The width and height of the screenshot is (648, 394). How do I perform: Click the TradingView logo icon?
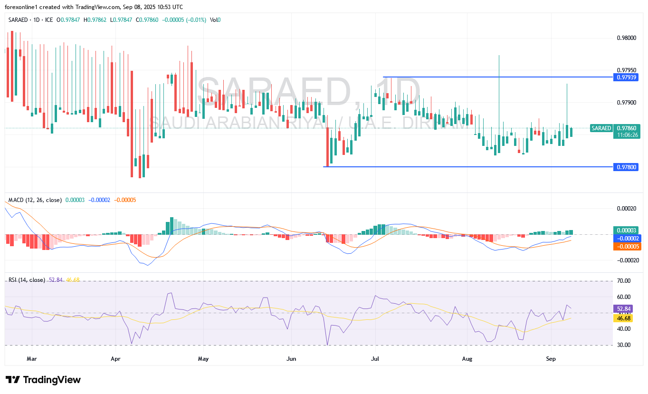click(x=13, y=380)
